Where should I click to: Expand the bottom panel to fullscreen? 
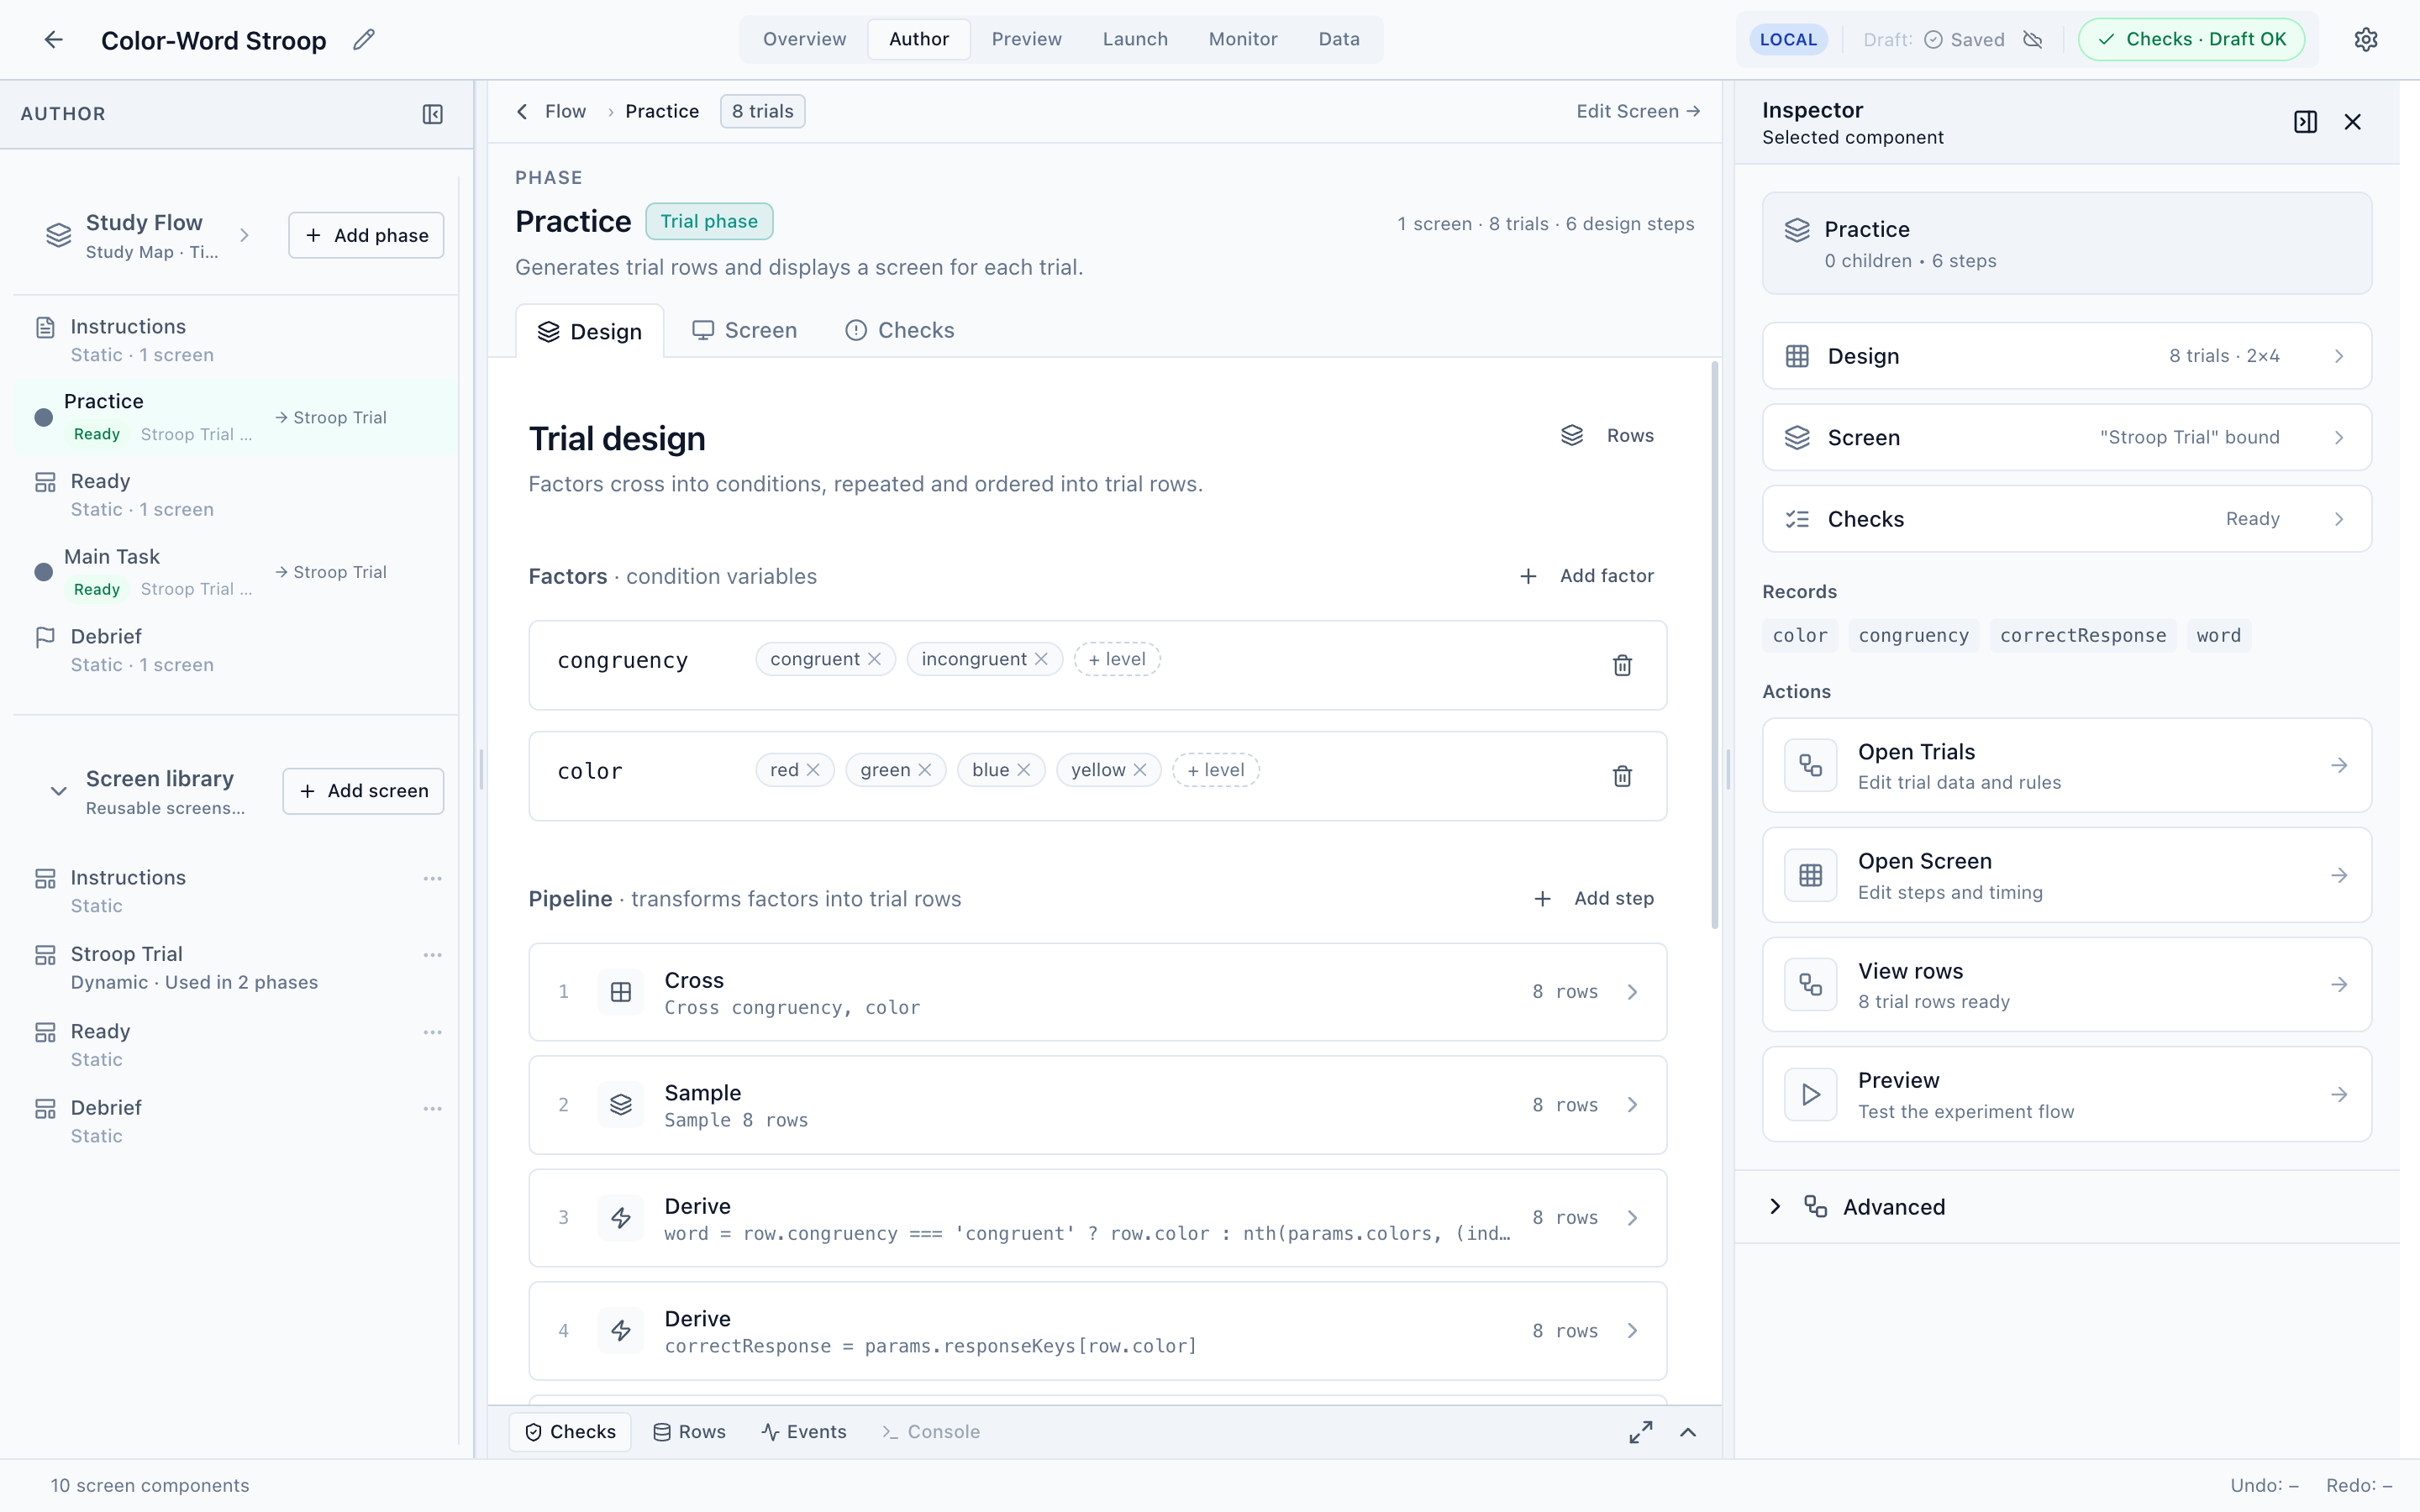coord(1641,1432)
